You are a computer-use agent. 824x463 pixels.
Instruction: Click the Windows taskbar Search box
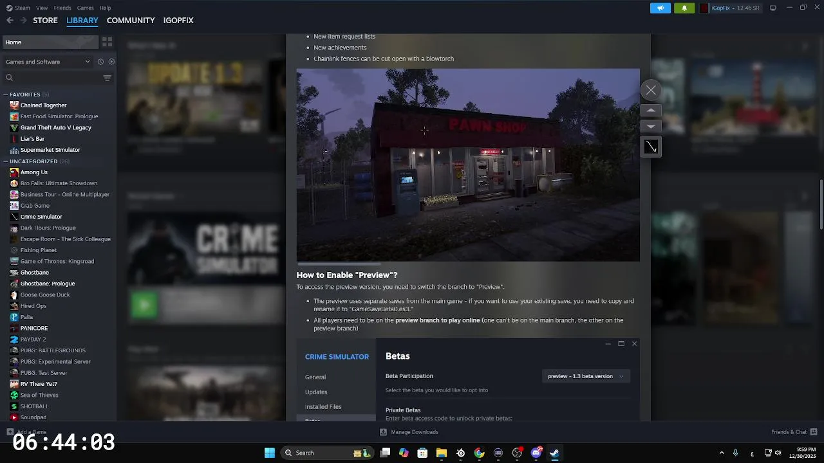(328, 453)
